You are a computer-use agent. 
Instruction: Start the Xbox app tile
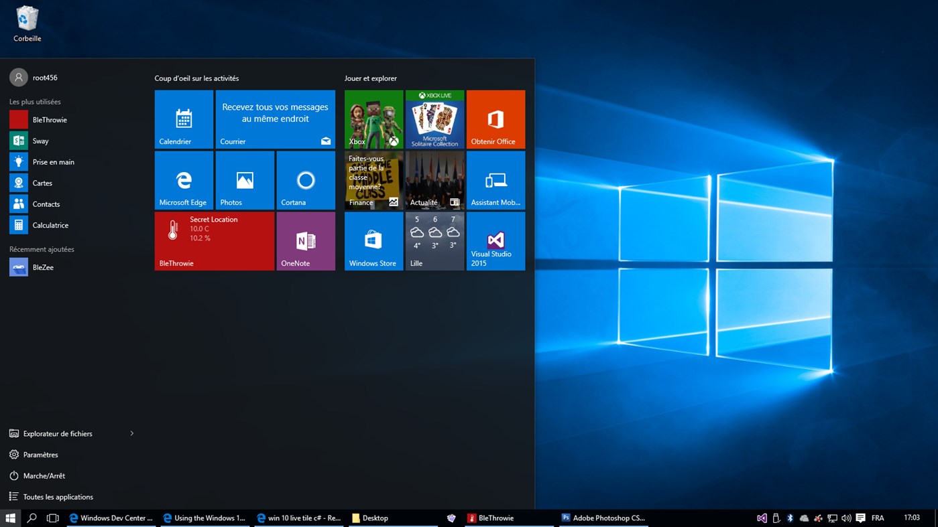373,119
